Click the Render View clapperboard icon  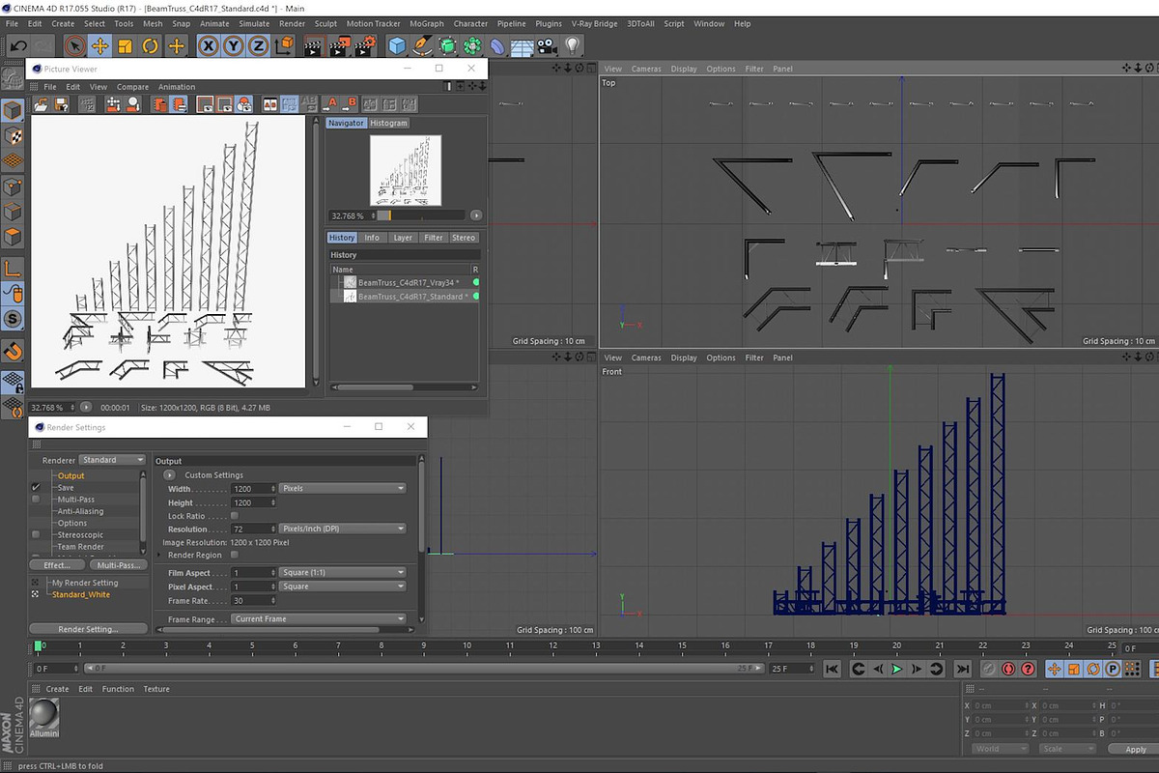314,45
